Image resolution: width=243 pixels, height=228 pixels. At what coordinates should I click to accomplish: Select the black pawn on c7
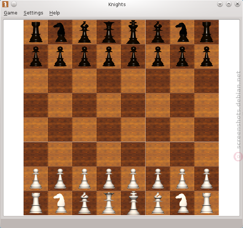pyautogui.click(x=84, y=56)
